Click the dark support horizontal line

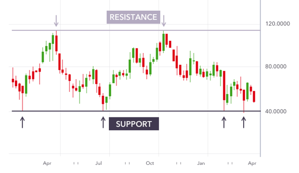pyautogui.click(x=136, y=111)
